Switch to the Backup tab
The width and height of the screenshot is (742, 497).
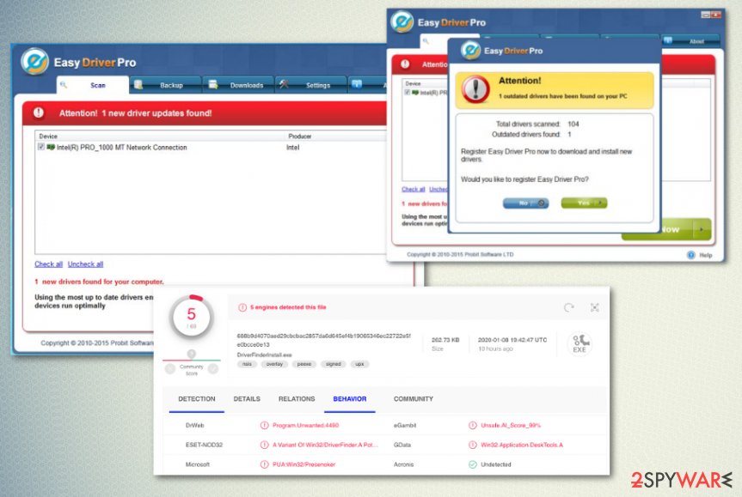coord(165,85)
